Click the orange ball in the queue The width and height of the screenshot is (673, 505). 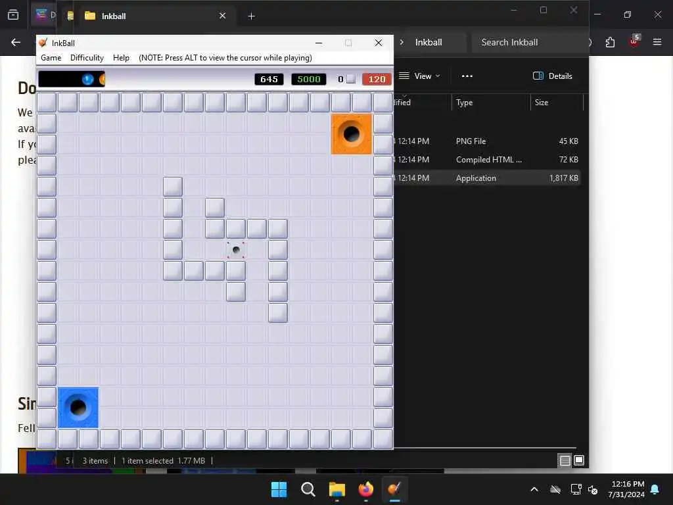pyautogui.click(x=102, y=80)
